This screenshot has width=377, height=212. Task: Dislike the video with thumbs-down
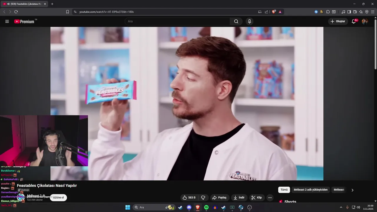pos(203,198)
